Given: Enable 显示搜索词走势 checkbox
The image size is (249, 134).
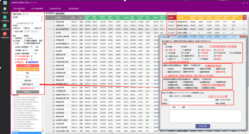Looking at the screenshot, I should [16, 59].
